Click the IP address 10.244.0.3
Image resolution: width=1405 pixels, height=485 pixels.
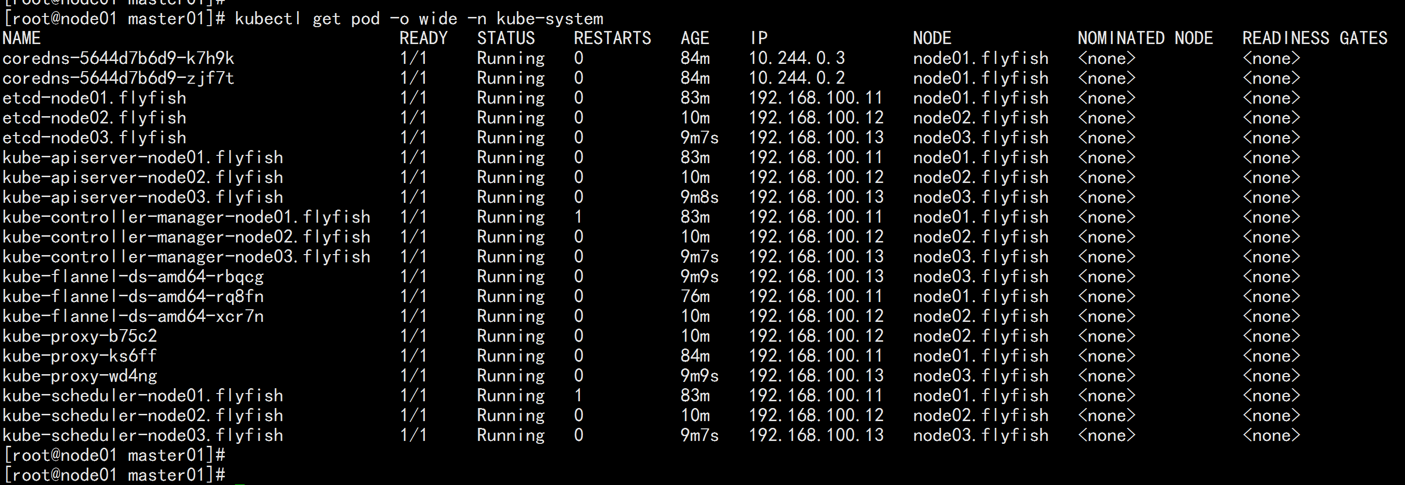point(797,58)
